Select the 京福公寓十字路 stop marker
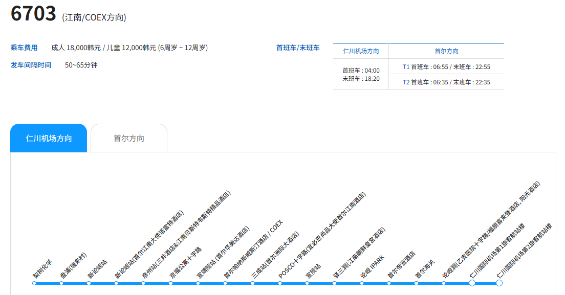 pyautogui.click(x=170, y=283)
